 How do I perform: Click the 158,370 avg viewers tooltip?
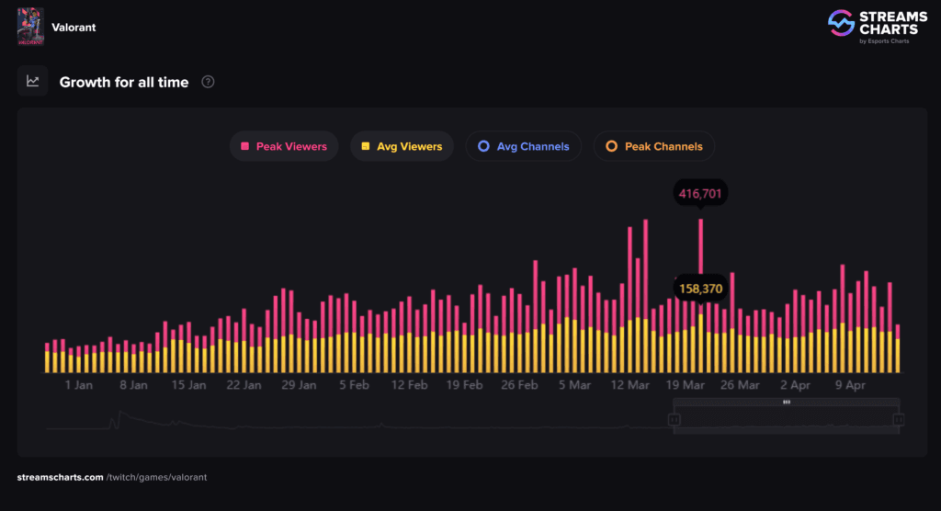pos(701,289)
